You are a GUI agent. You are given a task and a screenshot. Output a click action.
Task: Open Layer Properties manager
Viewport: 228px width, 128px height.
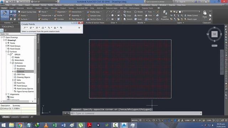pyautogui.click(x=165, y=15)
